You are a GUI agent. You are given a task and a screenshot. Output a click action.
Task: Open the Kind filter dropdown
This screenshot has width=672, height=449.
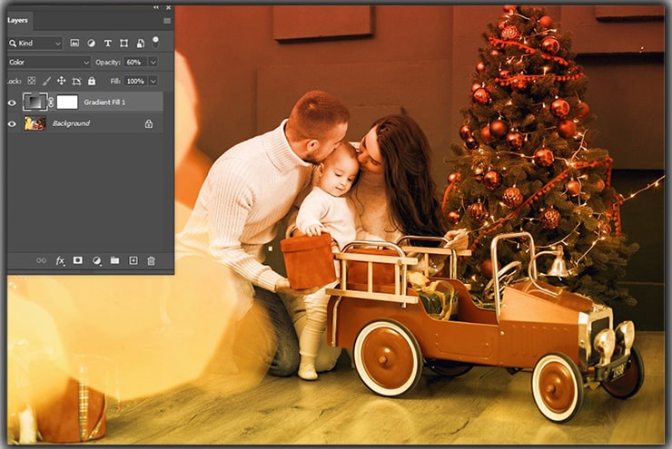pos(35,44)
